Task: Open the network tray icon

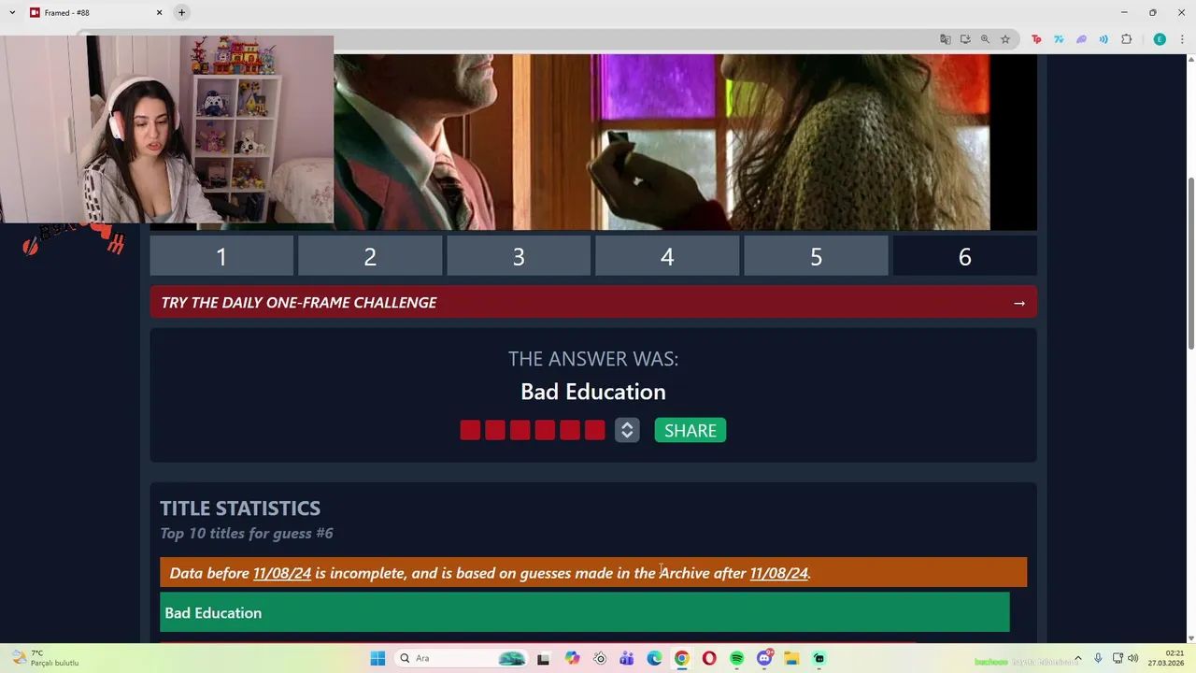Action: click(1118, 658)
